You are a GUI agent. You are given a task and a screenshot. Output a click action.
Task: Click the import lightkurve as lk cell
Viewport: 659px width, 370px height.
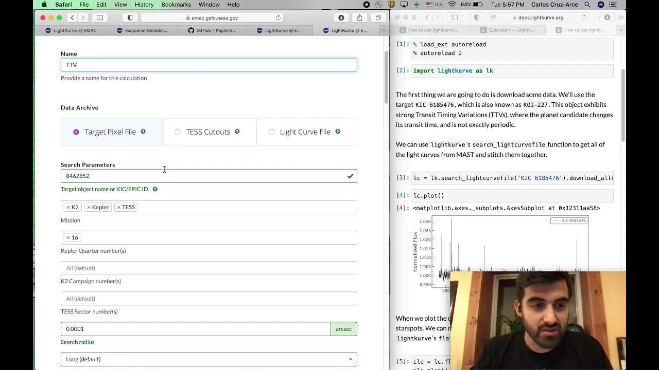pyautogui.click(x=512, y=71)
